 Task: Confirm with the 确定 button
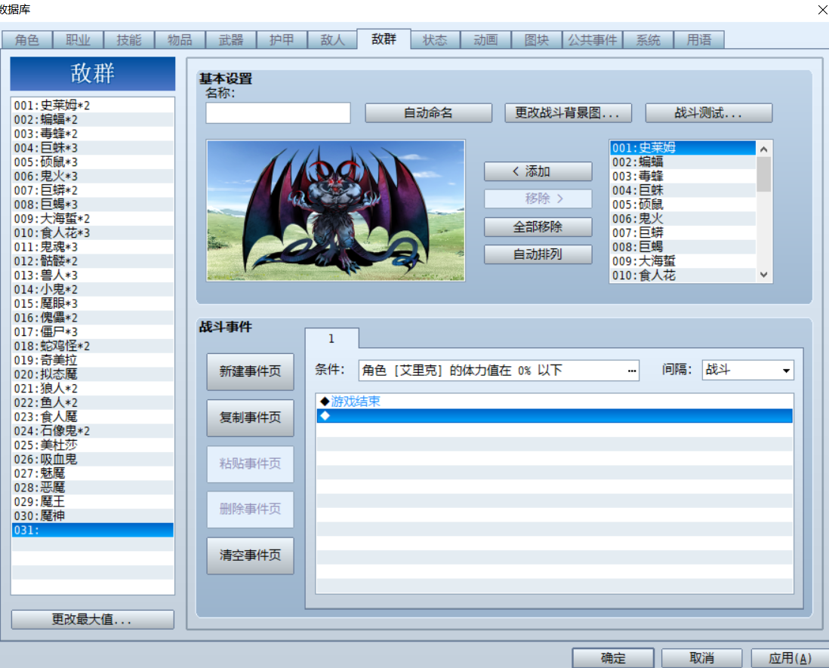tap(613, 658)
